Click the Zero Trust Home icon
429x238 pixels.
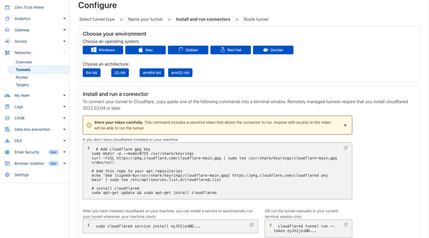pos(8,8)
